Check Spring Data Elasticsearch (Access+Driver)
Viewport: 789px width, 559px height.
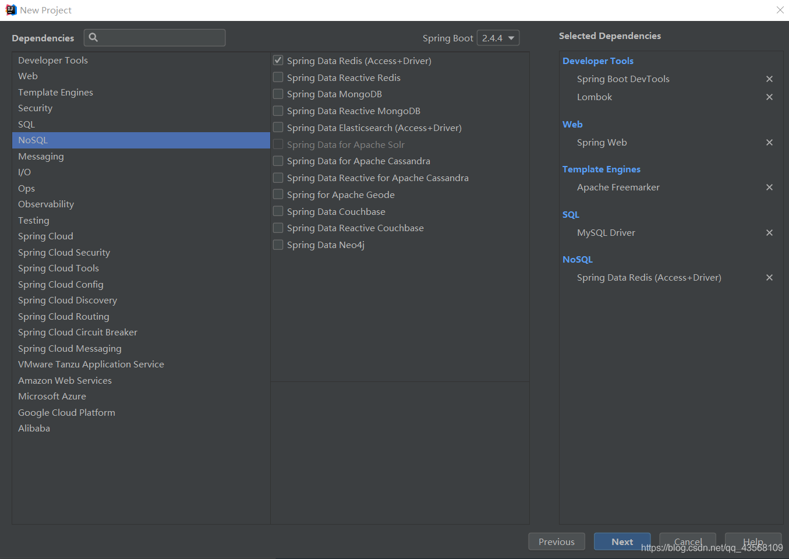click(278, 128)
